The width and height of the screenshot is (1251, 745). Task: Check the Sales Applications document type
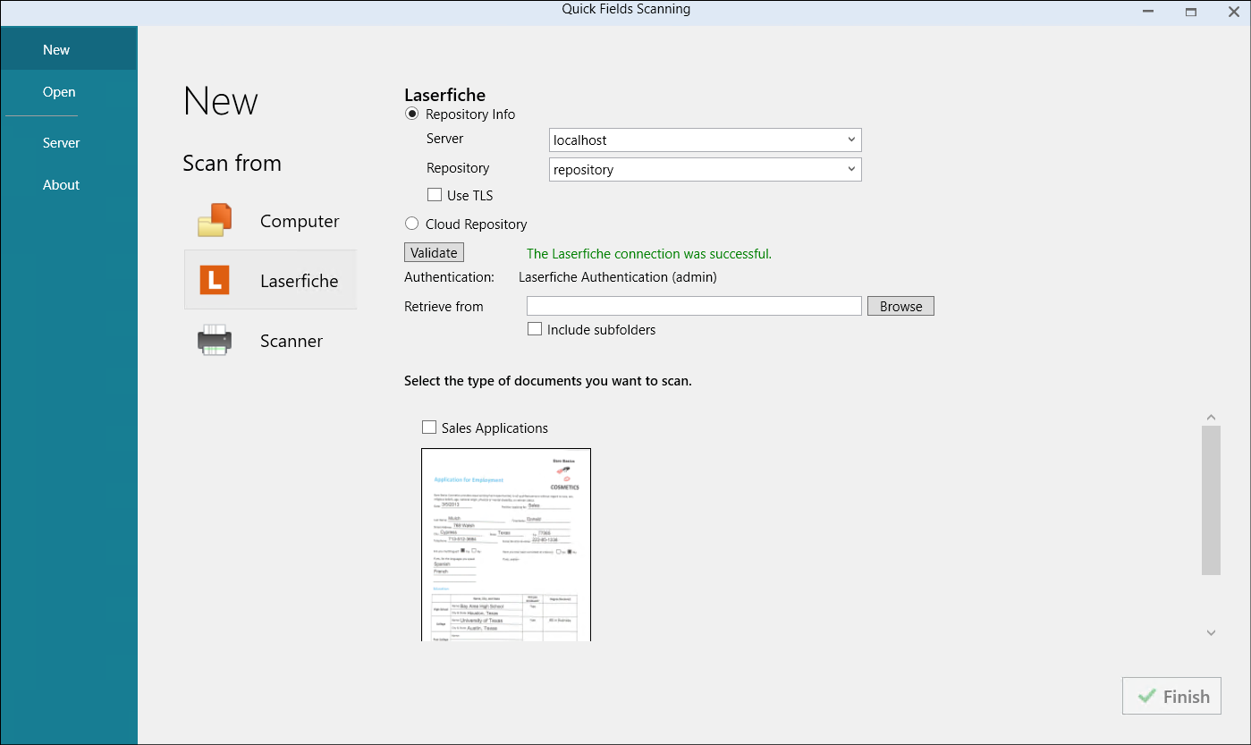tap(429, 428)
